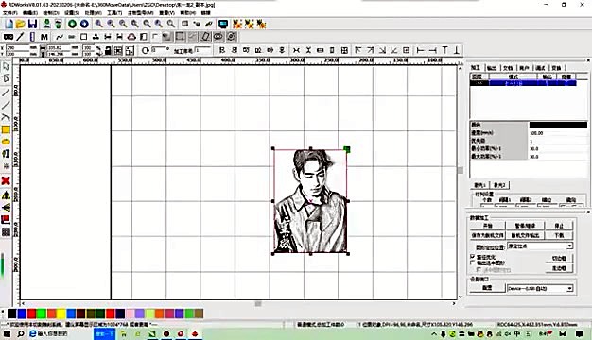Select the arrow pointer selection tool

[6, 67]
